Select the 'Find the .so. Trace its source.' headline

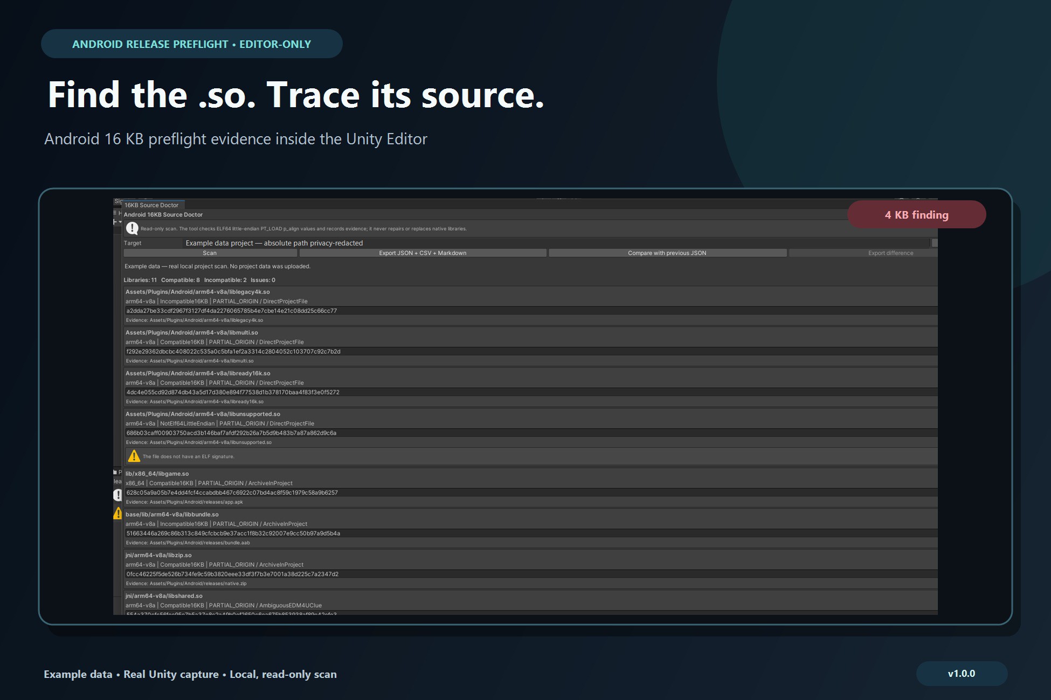(x=296, y=95)
